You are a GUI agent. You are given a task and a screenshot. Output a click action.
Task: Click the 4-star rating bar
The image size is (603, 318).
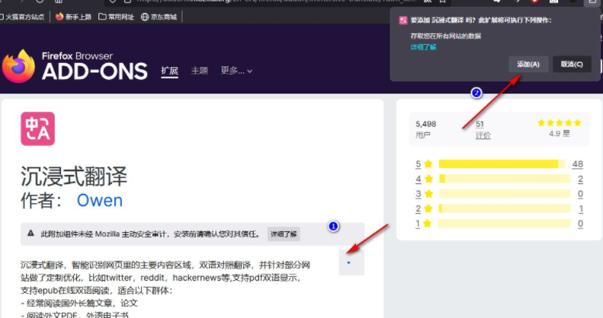tap(504, 179)
